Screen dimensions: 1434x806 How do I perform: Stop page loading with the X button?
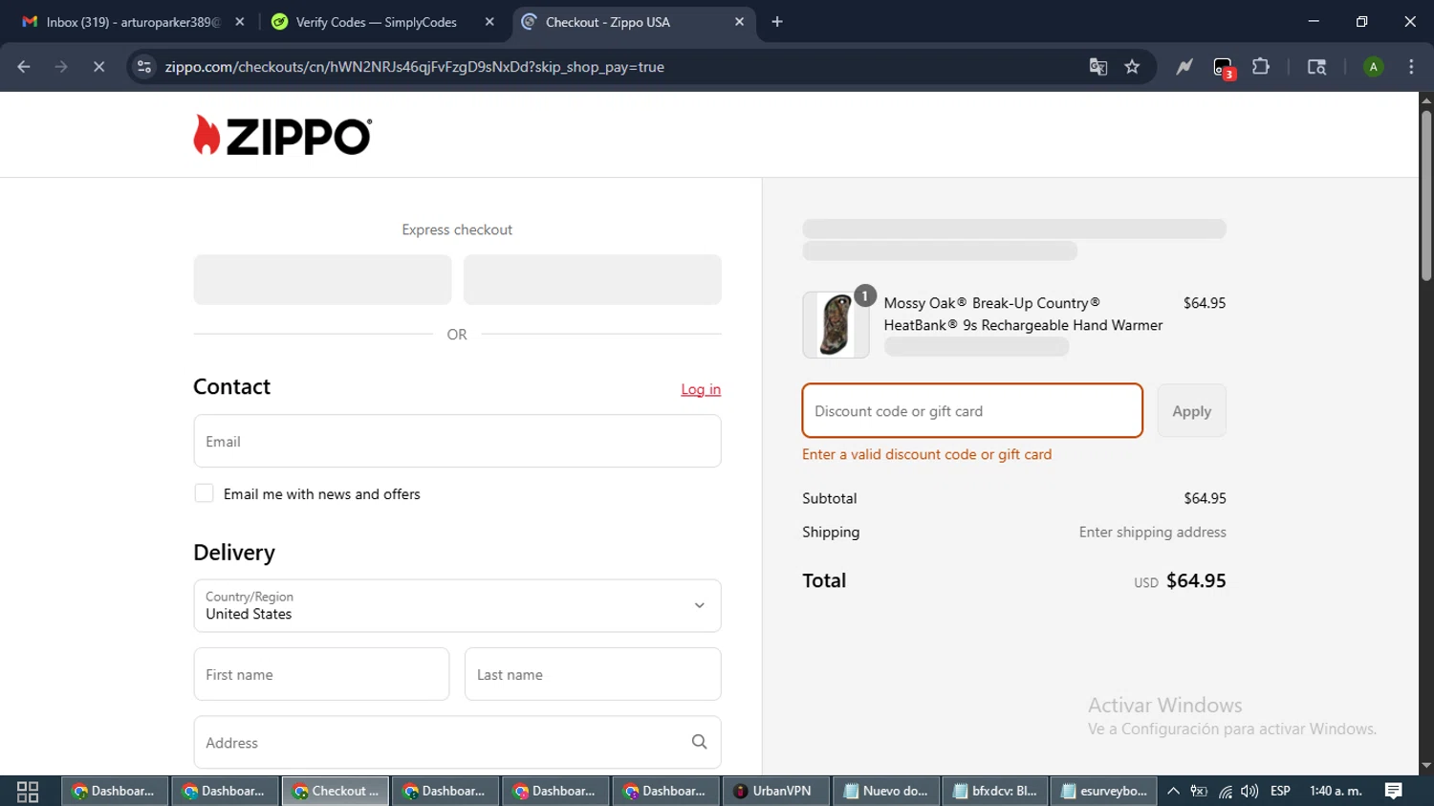click(98, 67)
